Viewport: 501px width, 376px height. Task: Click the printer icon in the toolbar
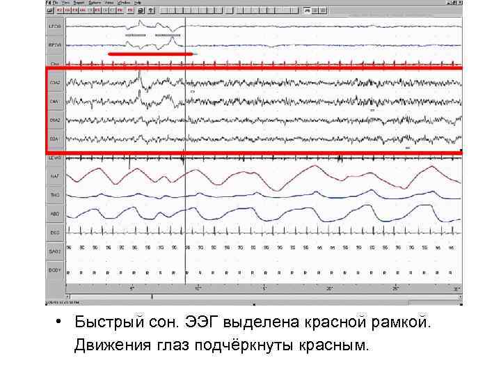pos(141,10)
